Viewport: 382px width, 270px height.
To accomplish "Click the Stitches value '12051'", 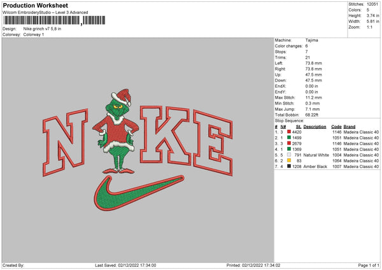I will [x=372, y=4].
